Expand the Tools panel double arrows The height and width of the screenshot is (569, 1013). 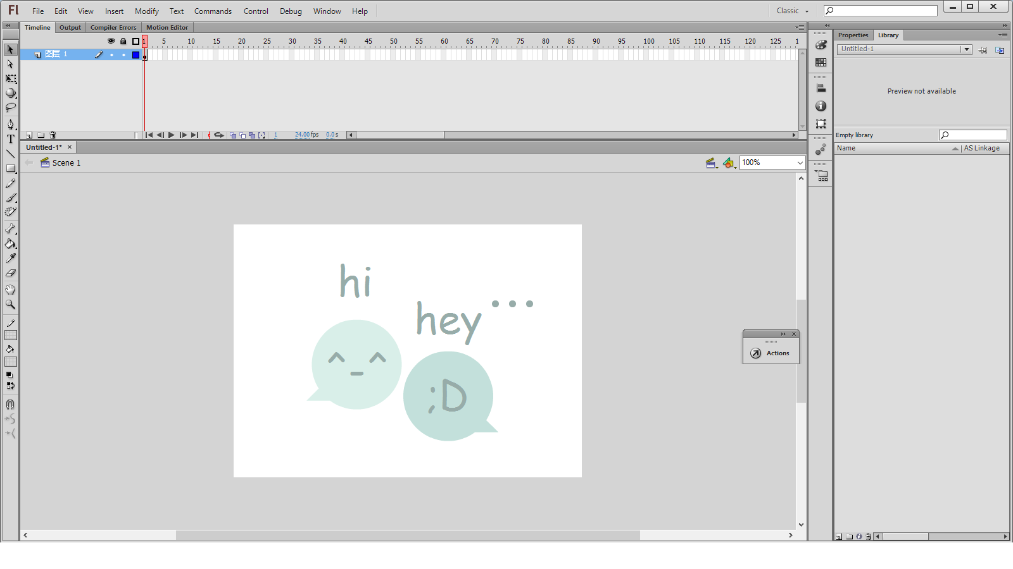8,26
